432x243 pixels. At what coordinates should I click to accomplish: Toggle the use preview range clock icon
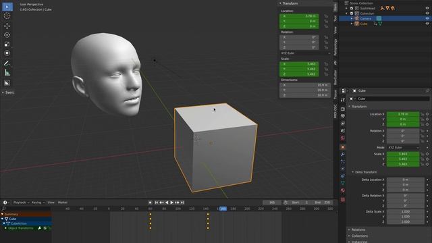(x=286, y=202)
